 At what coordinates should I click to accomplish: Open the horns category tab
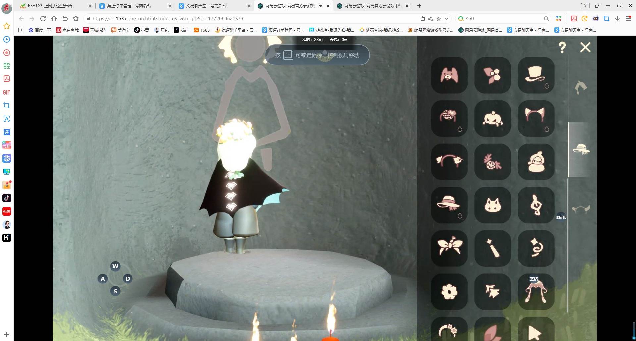click(x=581, y=209)
